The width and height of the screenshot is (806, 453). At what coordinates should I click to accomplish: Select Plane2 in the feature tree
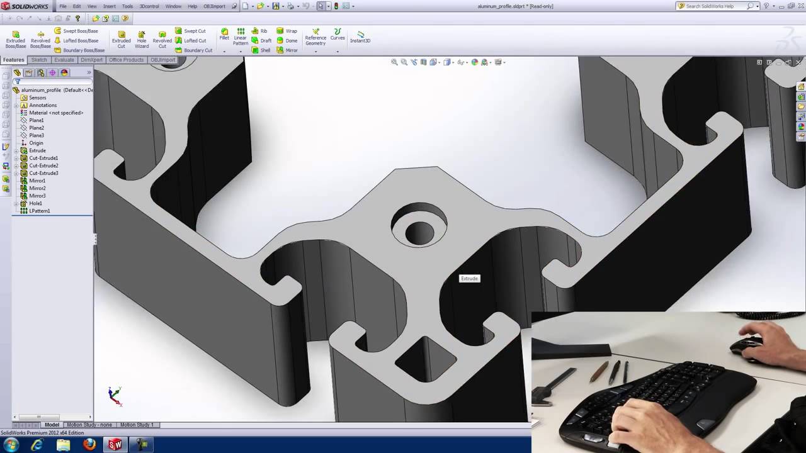36,128
